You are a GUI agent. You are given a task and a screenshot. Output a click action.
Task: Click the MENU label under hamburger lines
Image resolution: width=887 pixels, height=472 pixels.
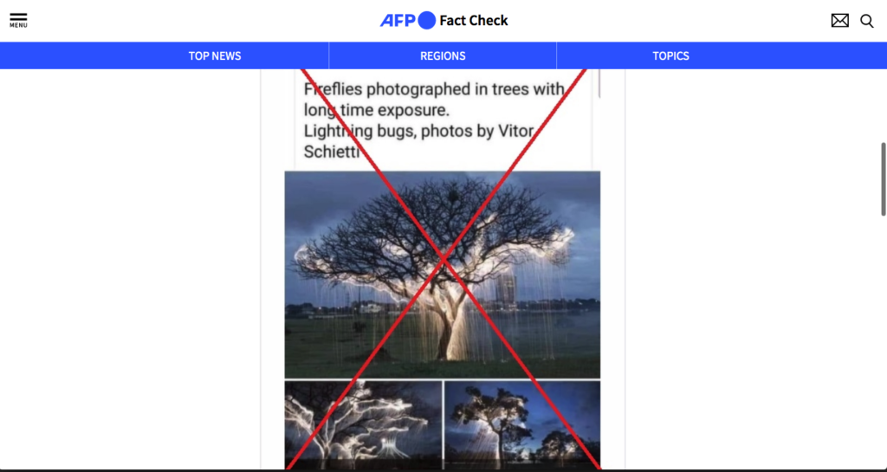18,25
